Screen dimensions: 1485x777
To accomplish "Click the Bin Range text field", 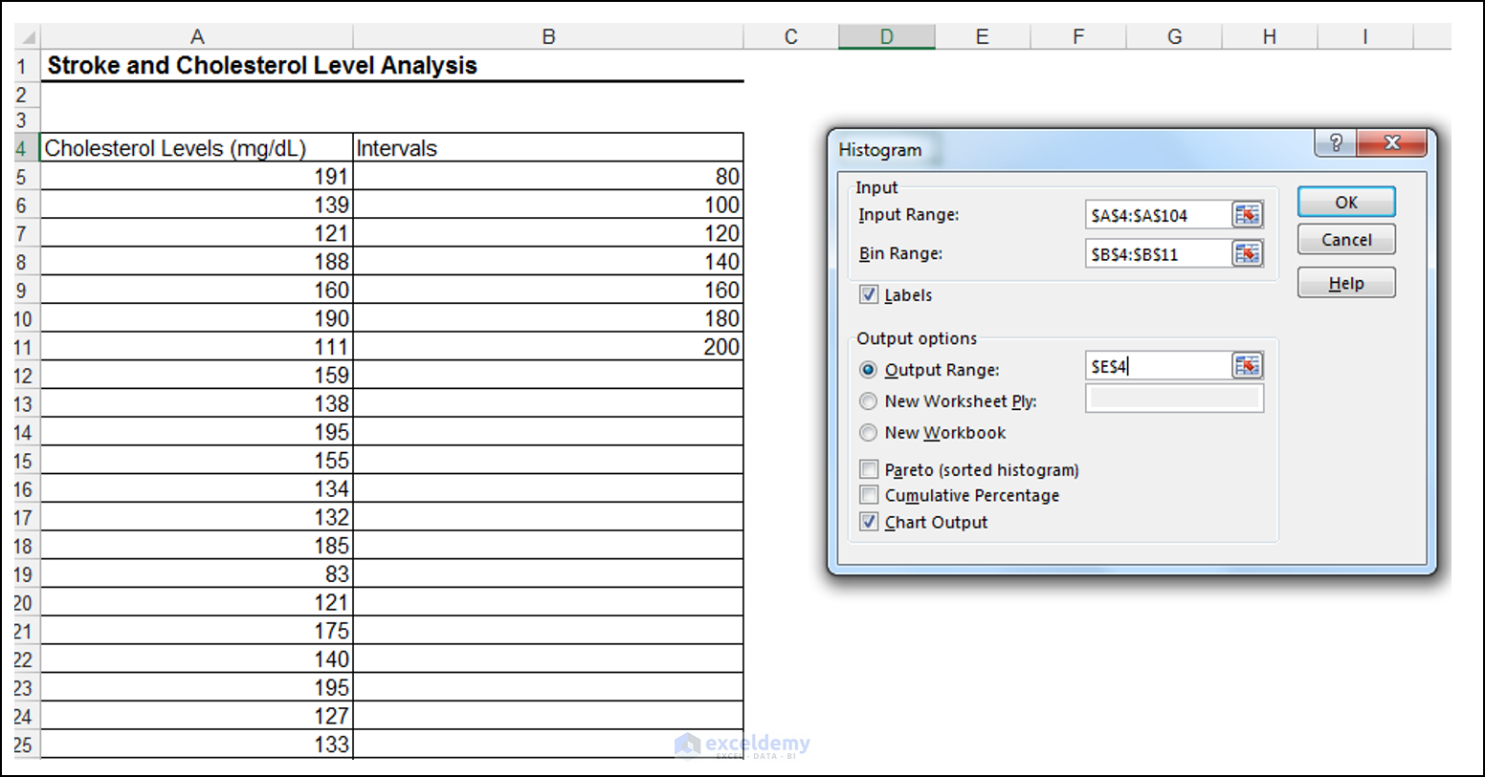I will [1158, 254].
